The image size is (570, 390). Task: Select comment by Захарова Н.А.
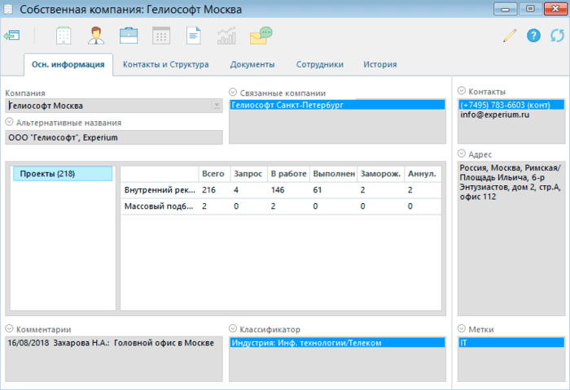tap(111, 343)
